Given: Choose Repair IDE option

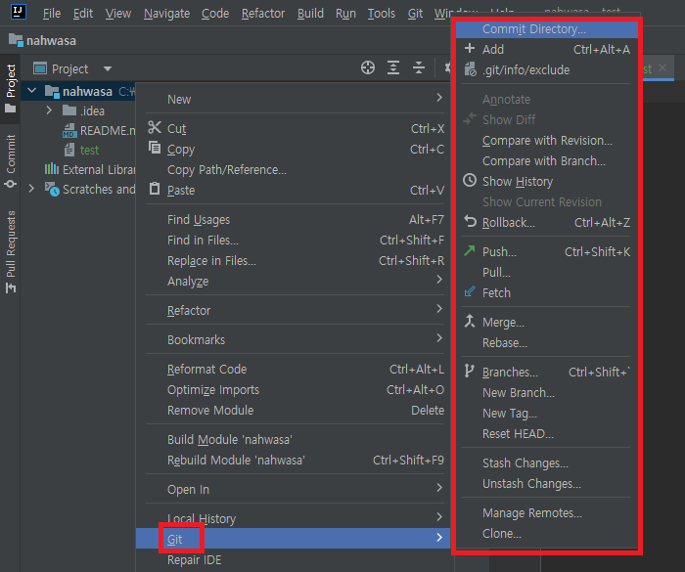Looking at the screenshot, I should [295, 559].
